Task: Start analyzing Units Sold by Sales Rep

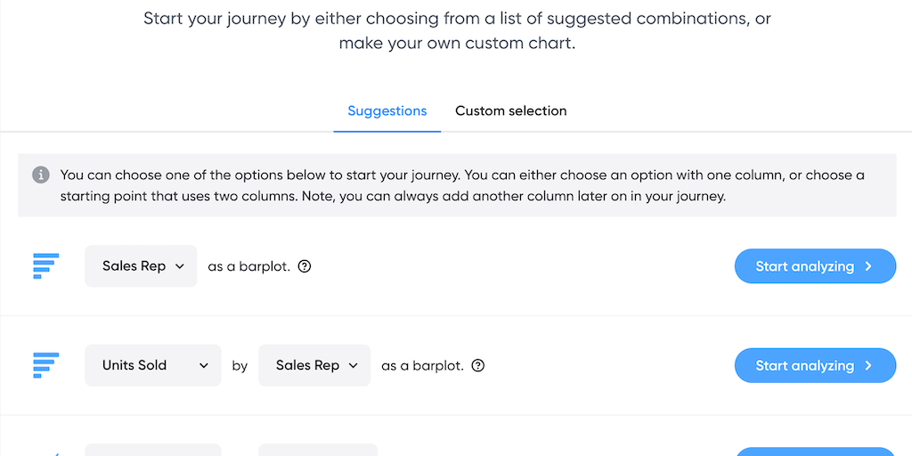Action: point(814,365)
